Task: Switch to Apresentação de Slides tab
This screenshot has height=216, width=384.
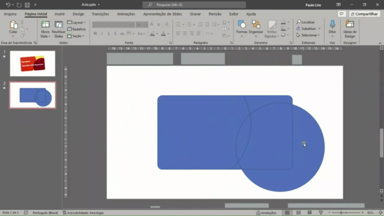Action: [163, 14]
